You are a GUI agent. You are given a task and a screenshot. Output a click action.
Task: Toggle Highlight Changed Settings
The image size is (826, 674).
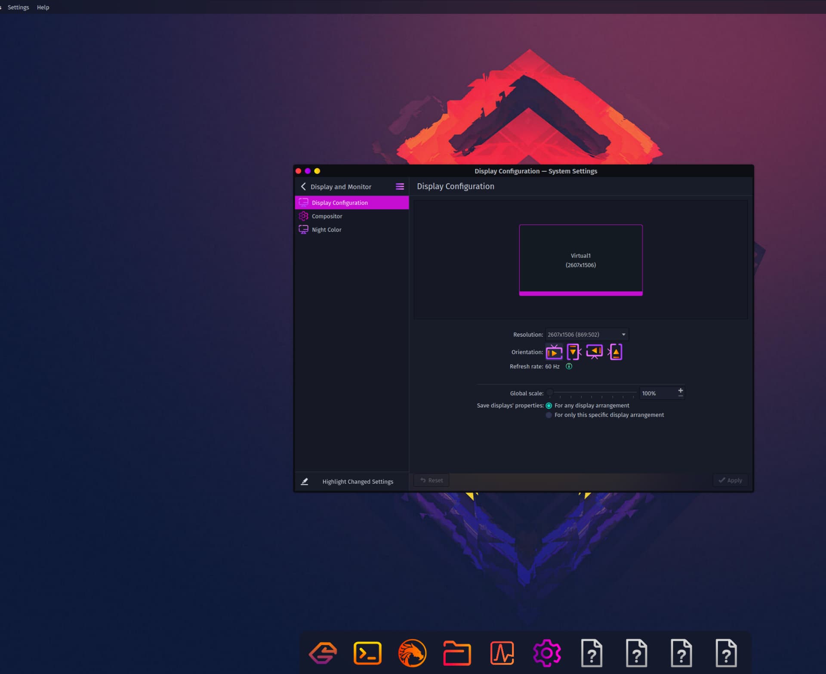pos(351,482)
